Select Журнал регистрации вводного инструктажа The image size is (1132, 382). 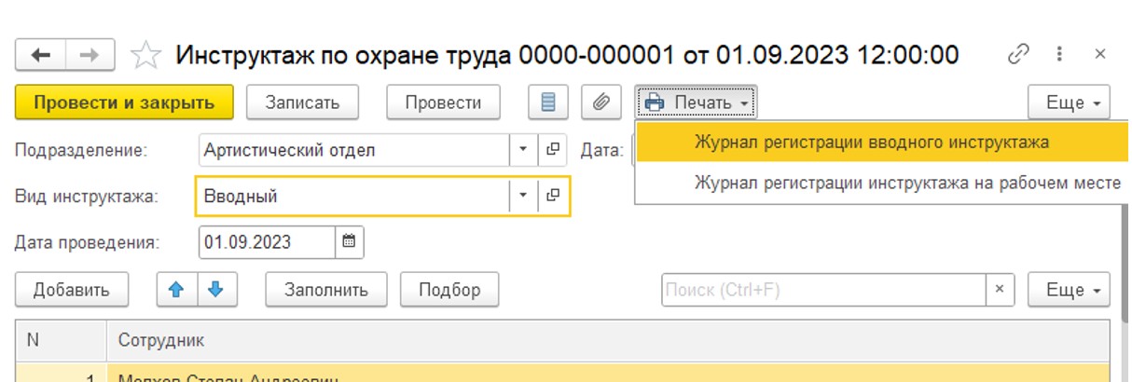tap(872, 143)
